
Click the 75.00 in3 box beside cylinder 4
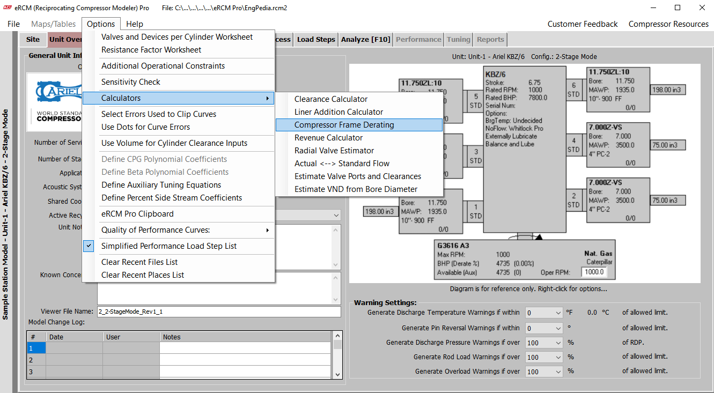tap(668, 145)
